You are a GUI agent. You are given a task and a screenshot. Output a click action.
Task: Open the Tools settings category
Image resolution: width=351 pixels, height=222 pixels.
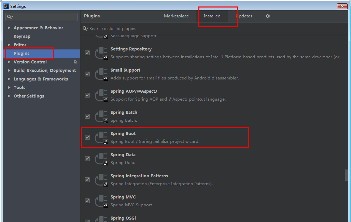point(19,87)
